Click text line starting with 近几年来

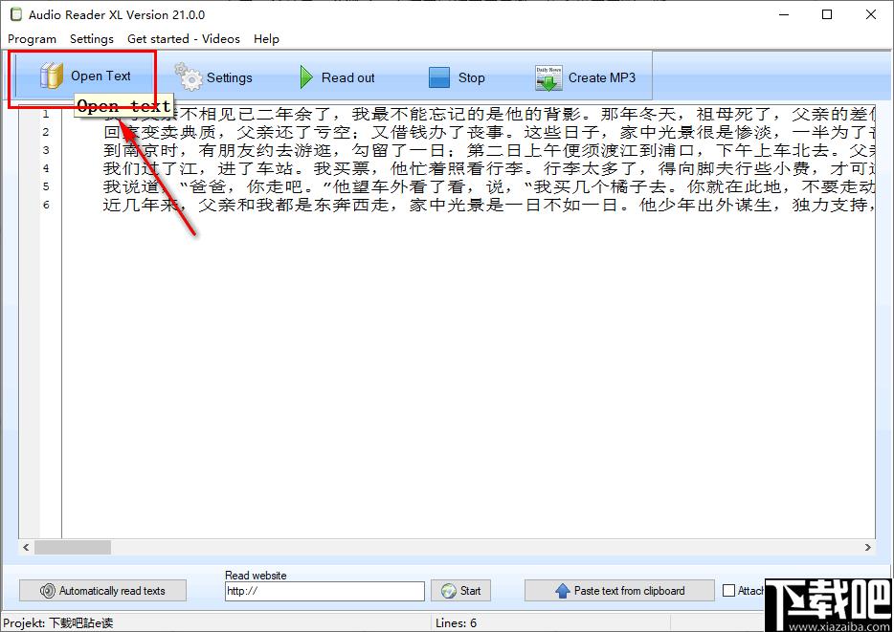(x=489, y=205)
